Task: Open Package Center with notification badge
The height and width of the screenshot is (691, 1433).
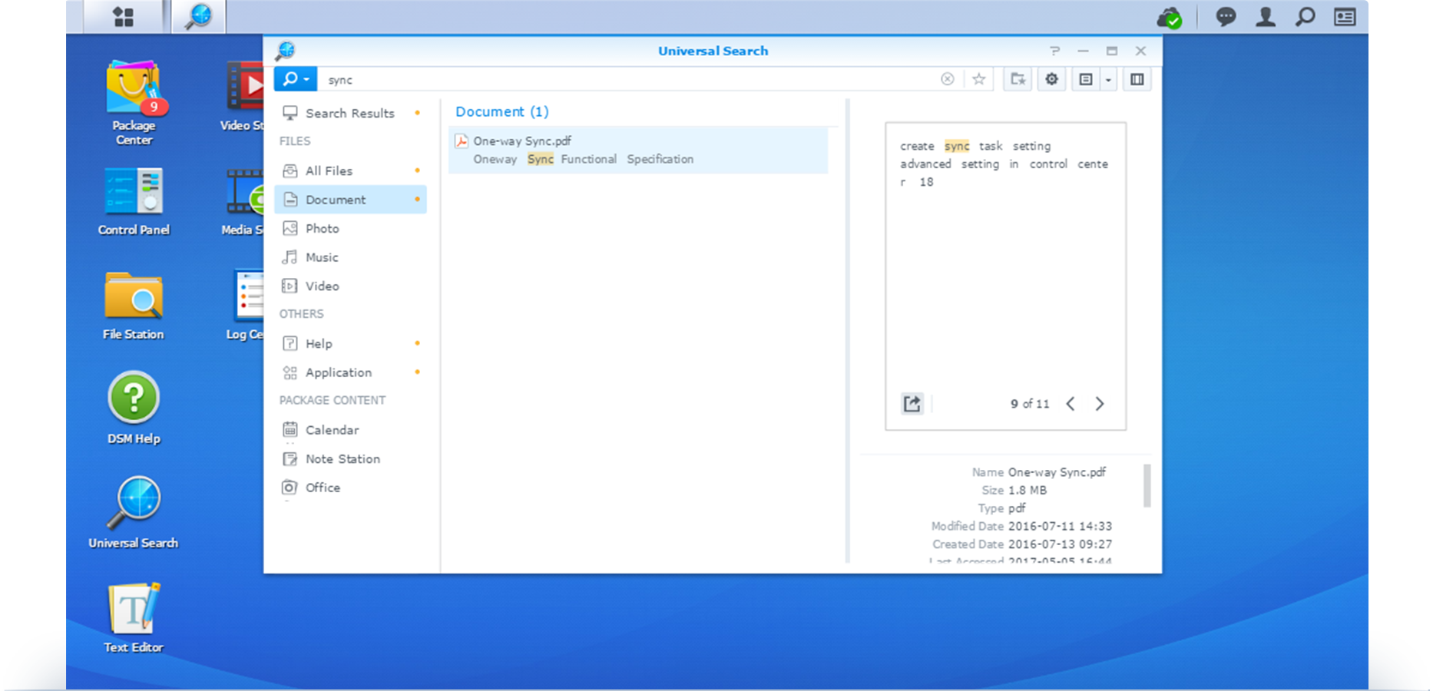Action: click(x=133, y=92)
